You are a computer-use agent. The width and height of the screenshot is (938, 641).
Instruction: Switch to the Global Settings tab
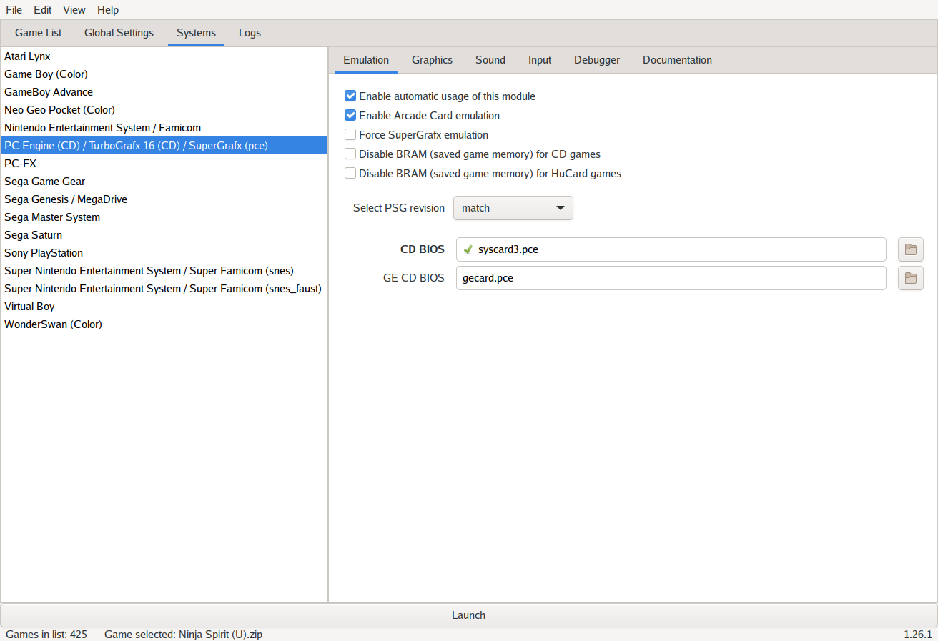click(x=119, y=33)
